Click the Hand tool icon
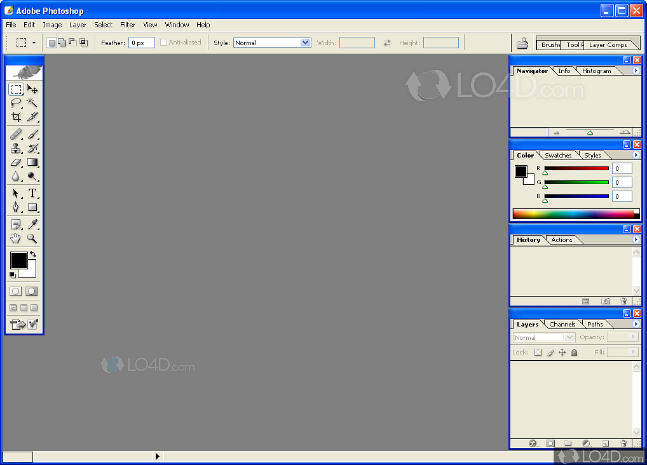This screenshot has width=647, height=465. tap(16, 239)
